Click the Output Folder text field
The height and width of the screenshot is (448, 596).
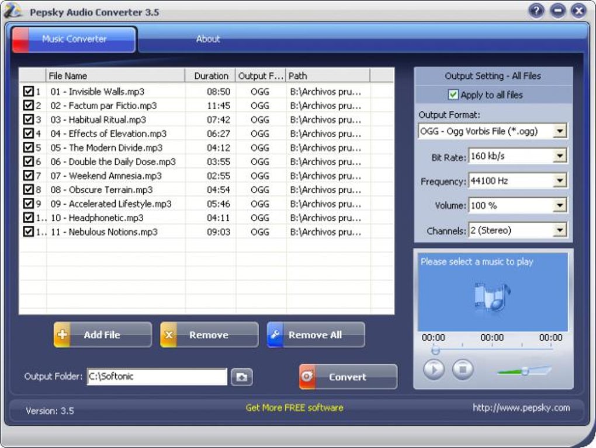[x=157, y=377]
